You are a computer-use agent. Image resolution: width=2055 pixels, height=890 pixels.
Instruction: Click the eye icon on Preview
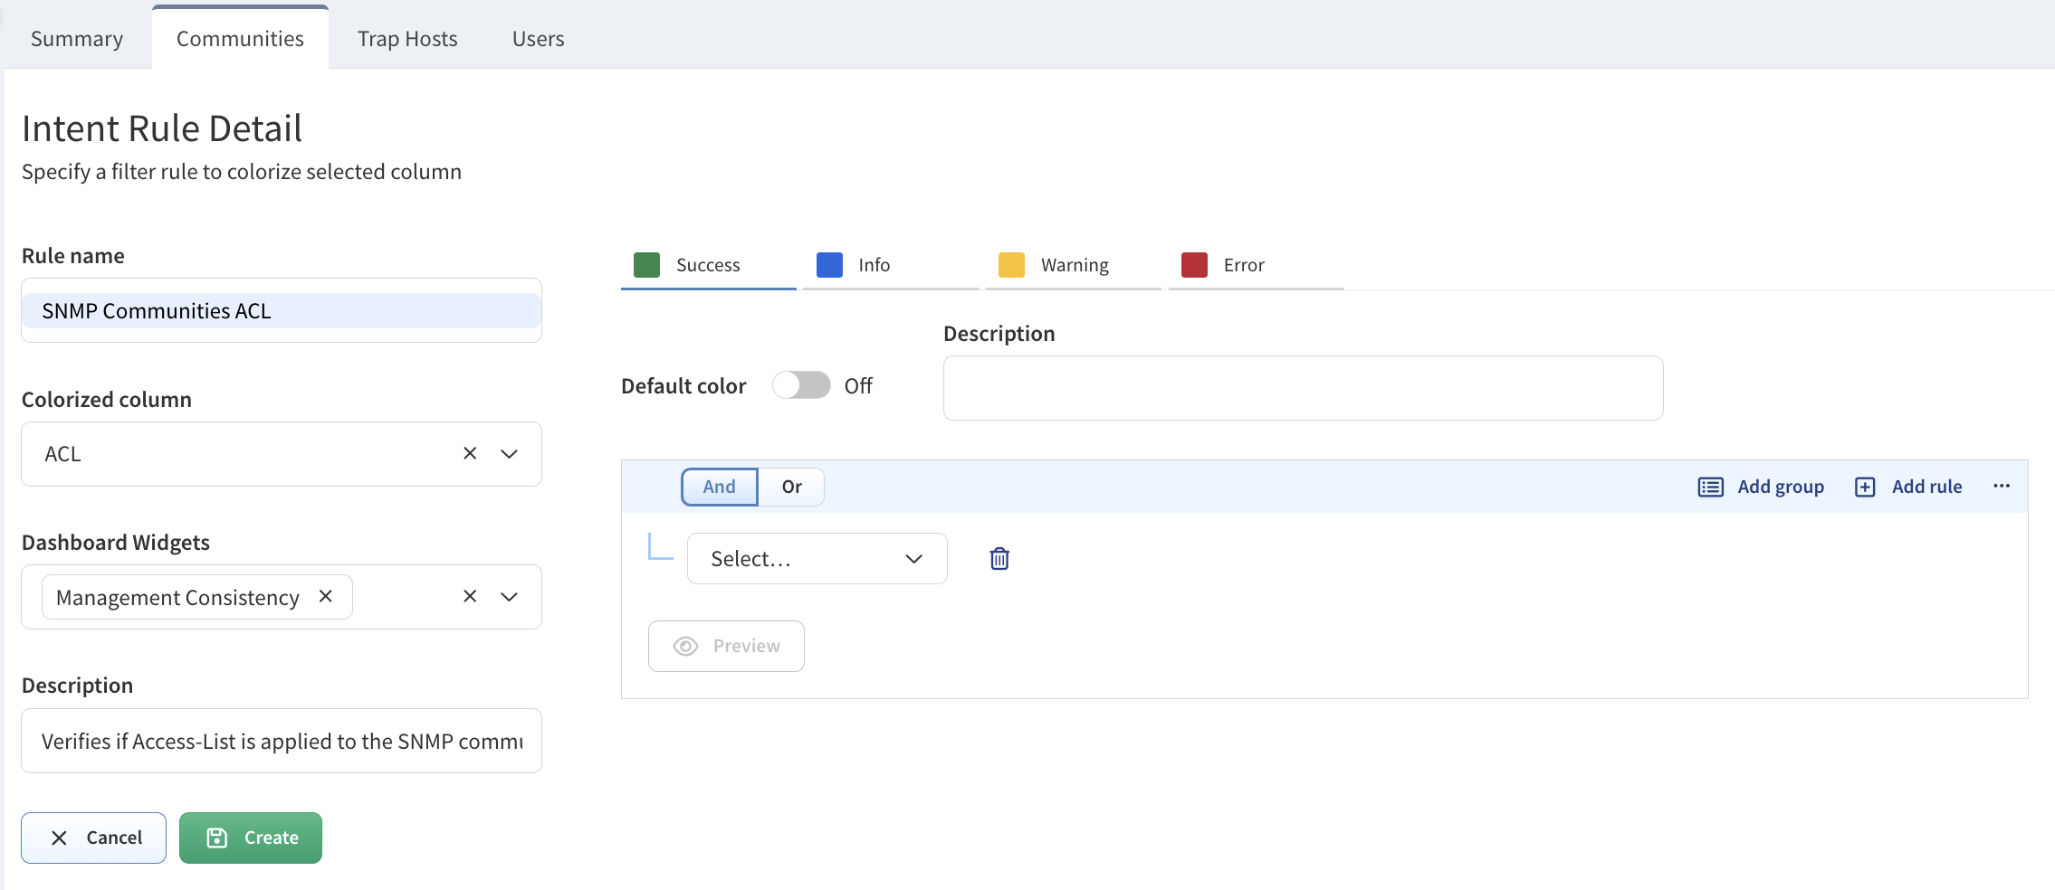tap(685, 646)
